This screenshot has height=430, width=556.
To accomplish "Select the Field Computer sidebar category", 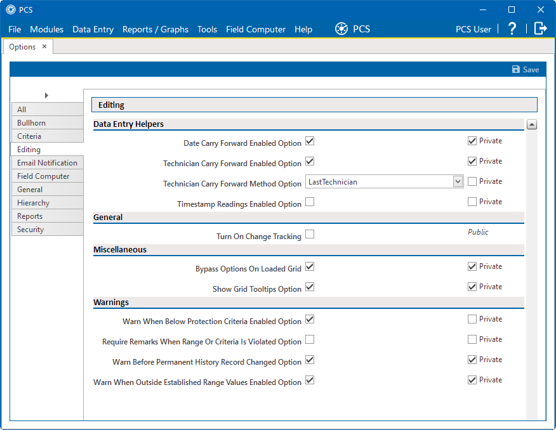I will click(x=47, y=176).
